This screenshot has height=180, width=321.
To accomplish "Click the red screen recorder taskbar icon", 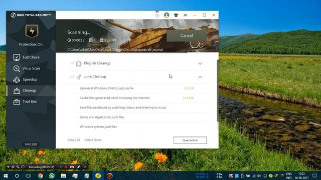I will click(109, 175).
